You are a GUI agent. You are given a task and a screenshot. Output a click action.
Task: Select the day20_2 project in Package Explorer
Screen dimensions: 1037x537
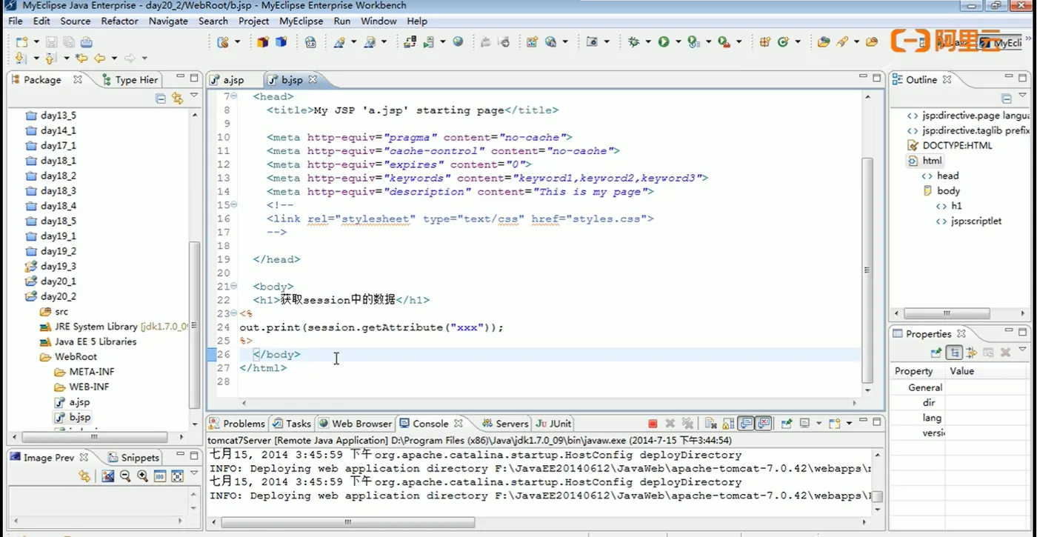pyautogui.click(x=58, y=296)
